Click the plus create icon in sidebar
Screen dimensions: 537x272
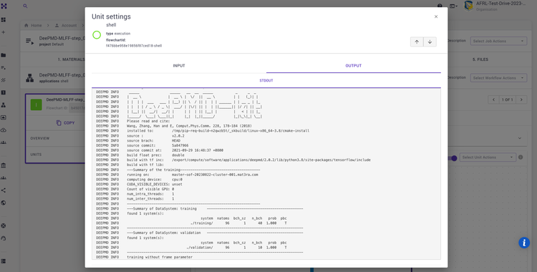pos(4,32)
